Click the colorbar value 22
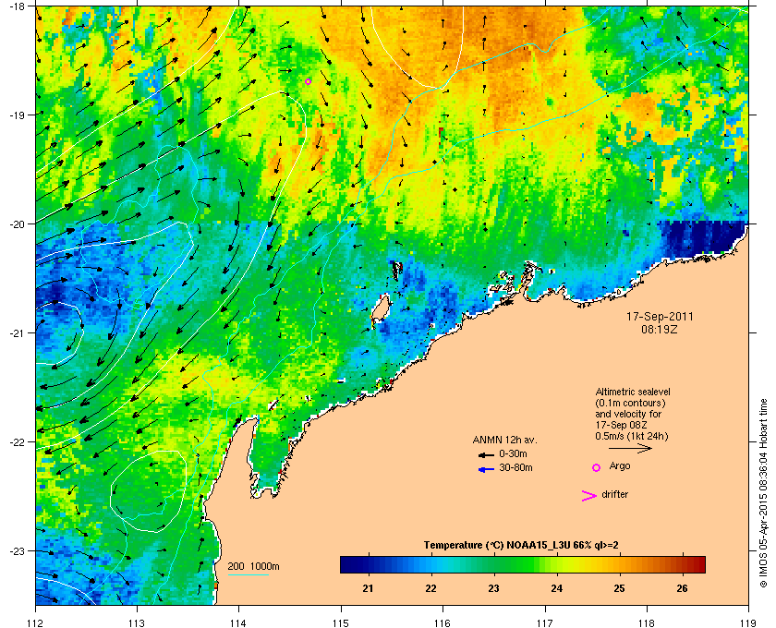This screenshot has width=776, height=628. (430, 588)
